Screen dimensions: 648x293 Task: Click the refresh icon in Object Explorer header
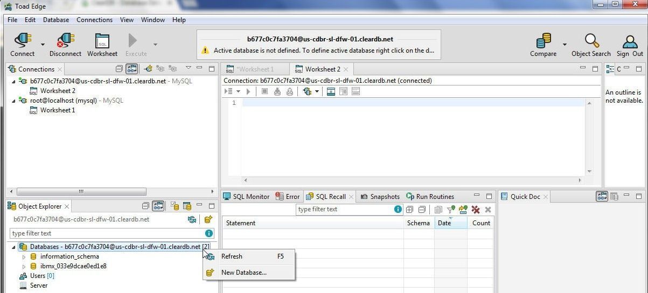pyautogui.click(x=192, y=219)
